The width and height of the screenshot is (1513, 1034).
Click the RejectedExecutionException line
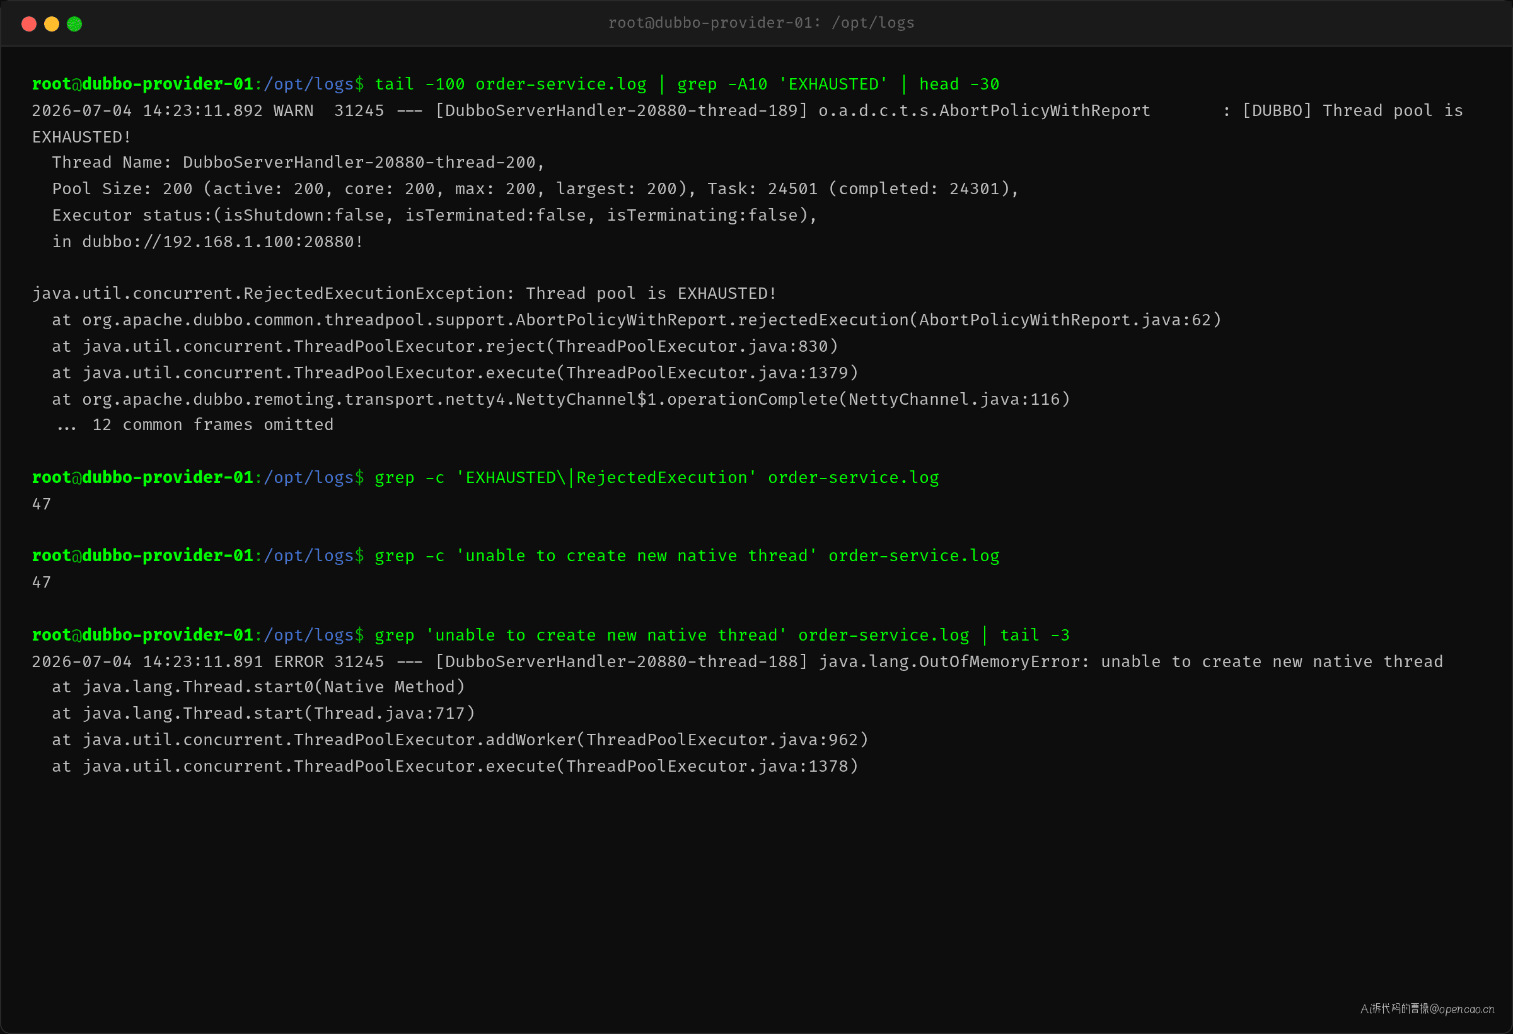(404, 294)
